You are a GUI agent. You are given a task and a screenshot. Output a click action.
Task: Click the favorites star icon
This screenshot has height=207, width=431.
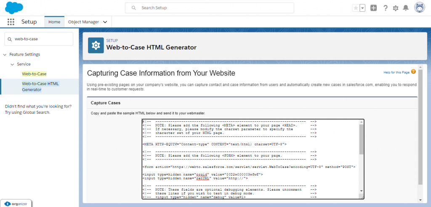click(356, 8)
